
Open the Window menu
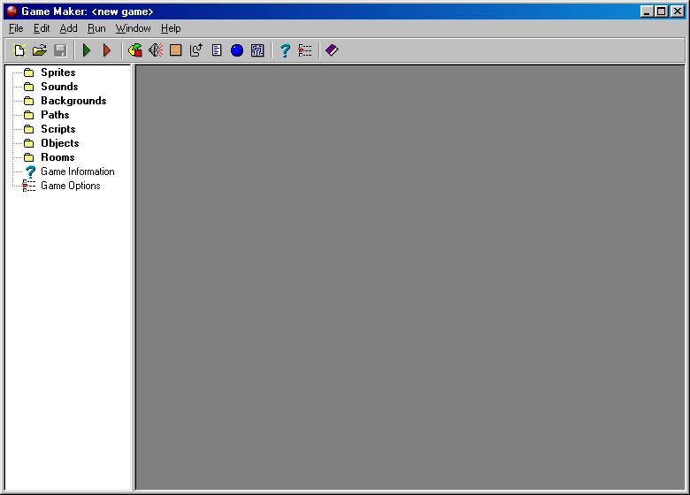pyautogui.click(x=133, y=28)
